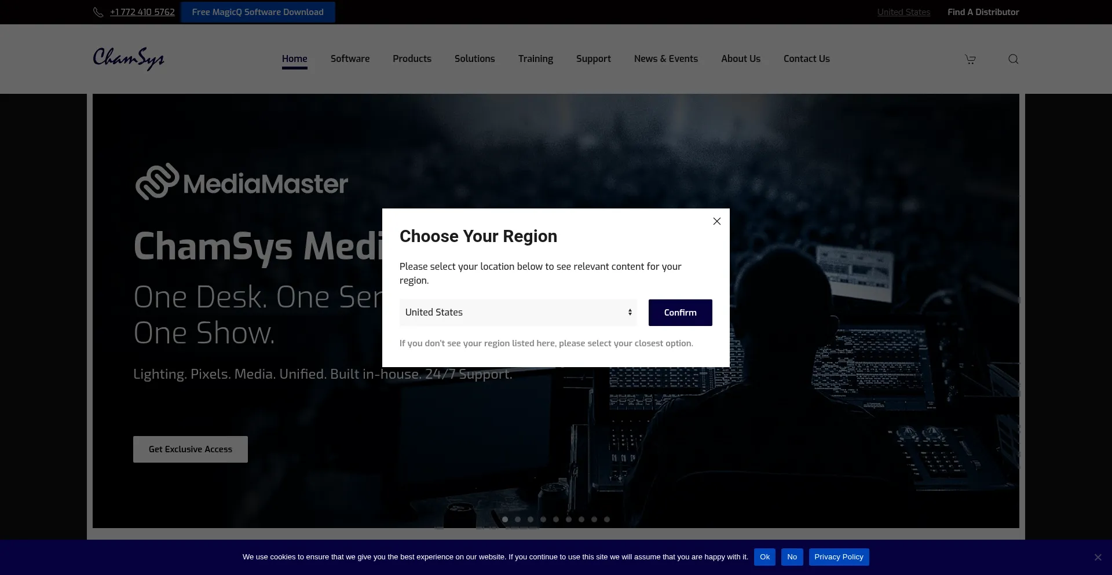This screenshot has height=575, width=1112.
Task: Click the phone handset icon in top bar
Action: [x=98, y=12]
